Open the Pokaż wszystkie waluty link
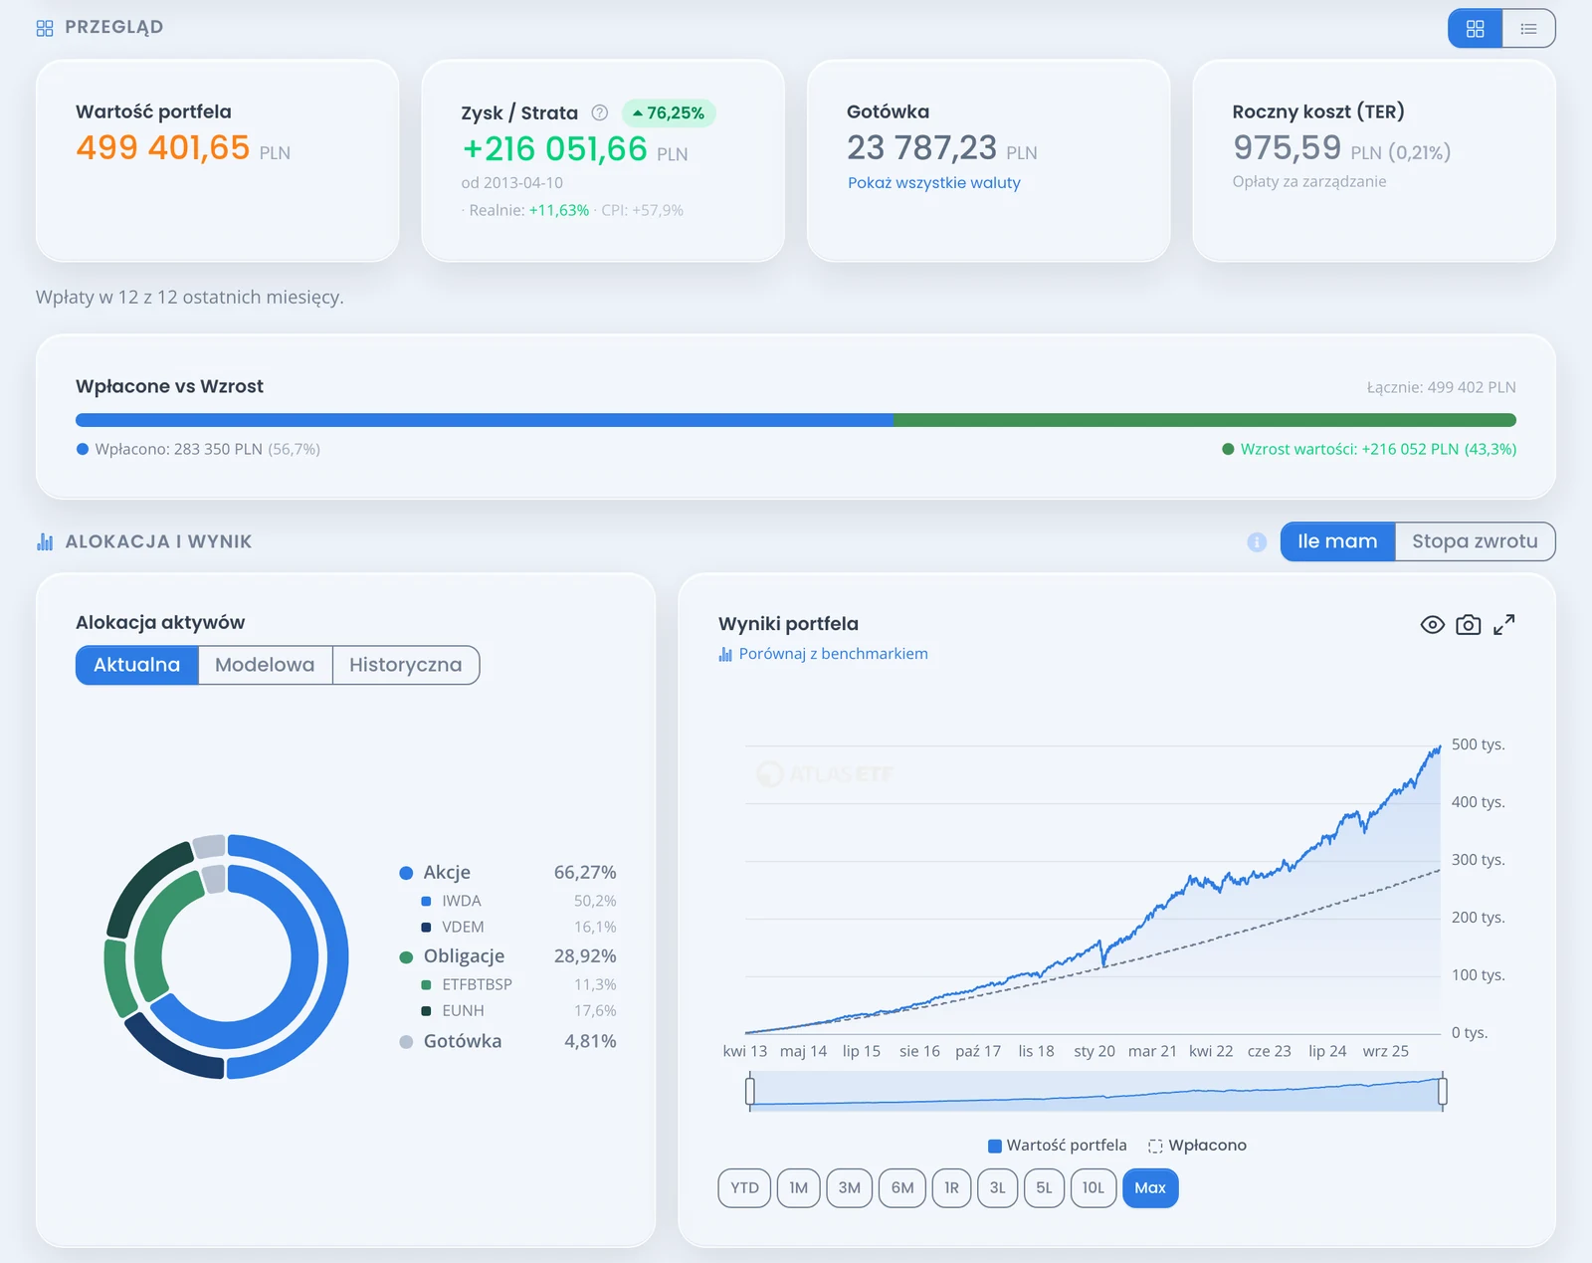 (934, 183)
